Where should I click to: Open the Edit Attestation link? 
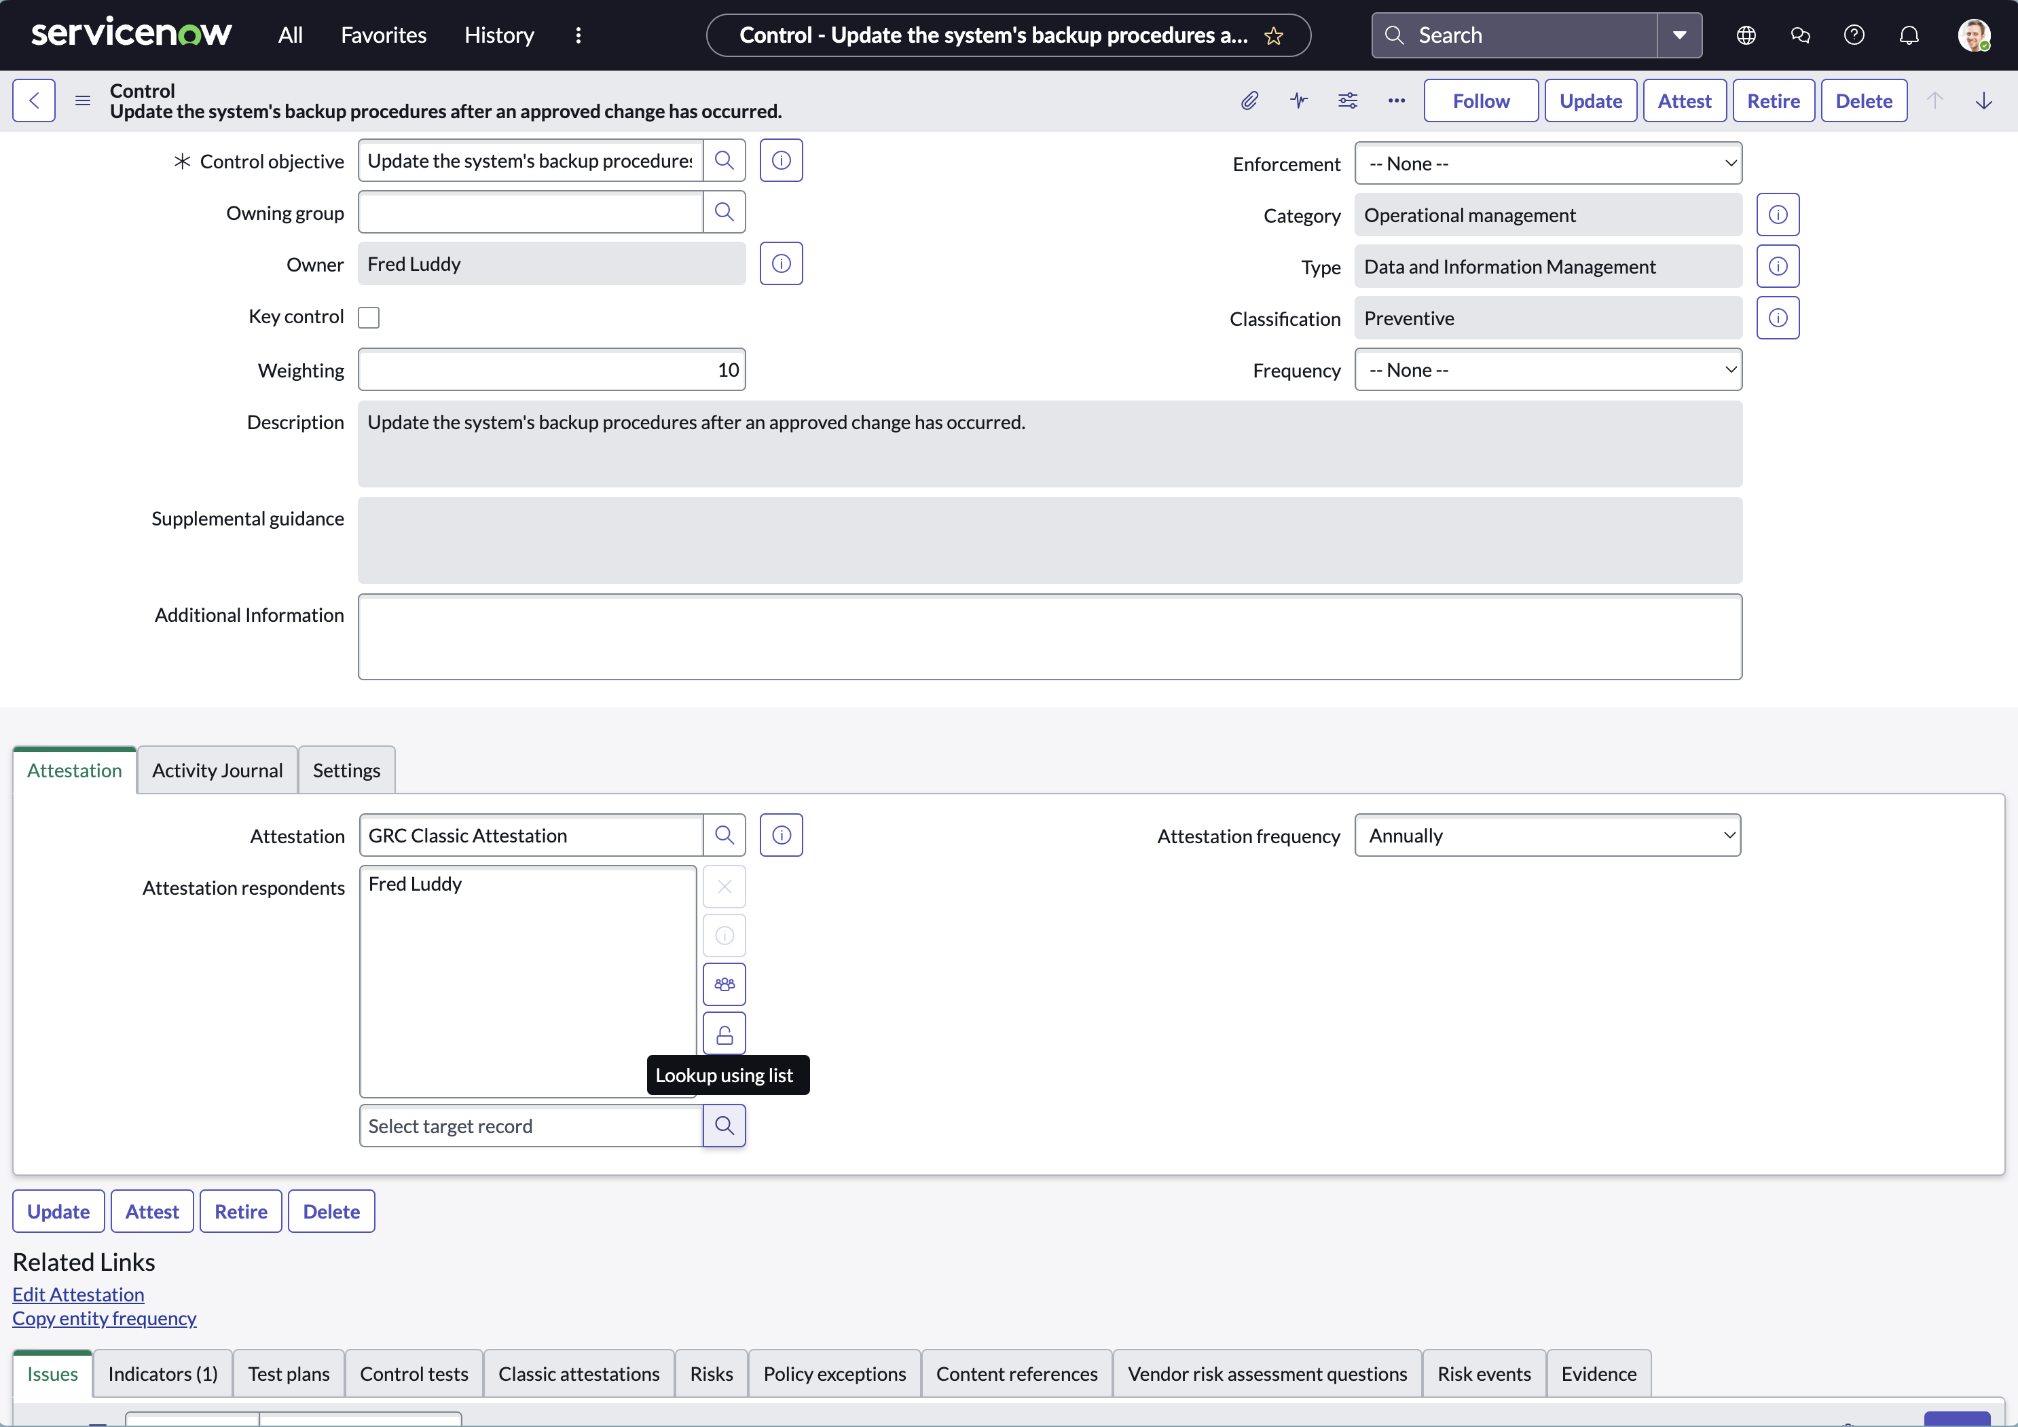click(x=78, y=1295)
